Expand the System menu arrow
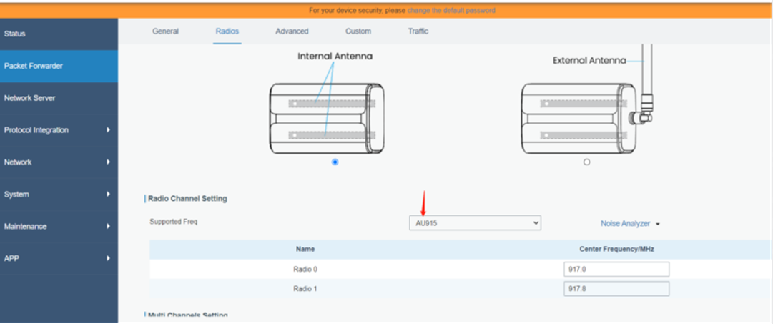Image resolution: width=773 pixels, height=324 pixels. pyautogui.click(x=108, y=195)
